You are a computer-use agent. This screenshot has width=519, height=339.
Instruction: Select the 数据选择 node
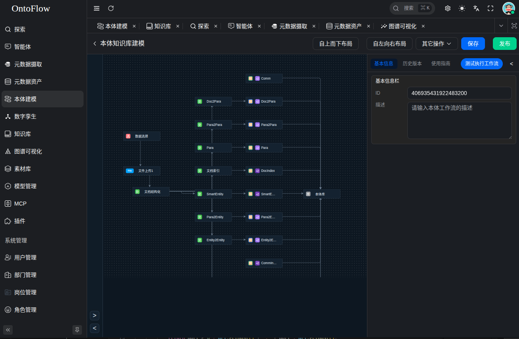142,136
